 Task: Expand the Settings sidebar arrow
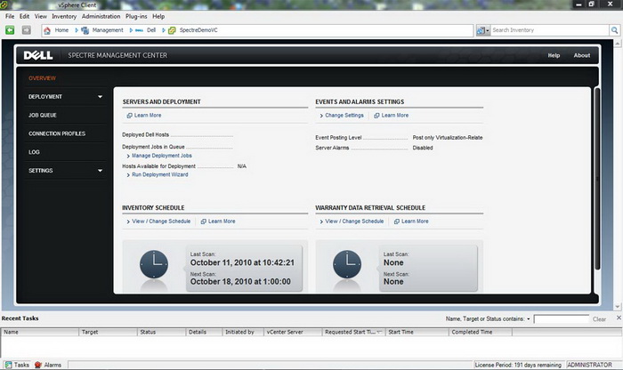(100, 171)
